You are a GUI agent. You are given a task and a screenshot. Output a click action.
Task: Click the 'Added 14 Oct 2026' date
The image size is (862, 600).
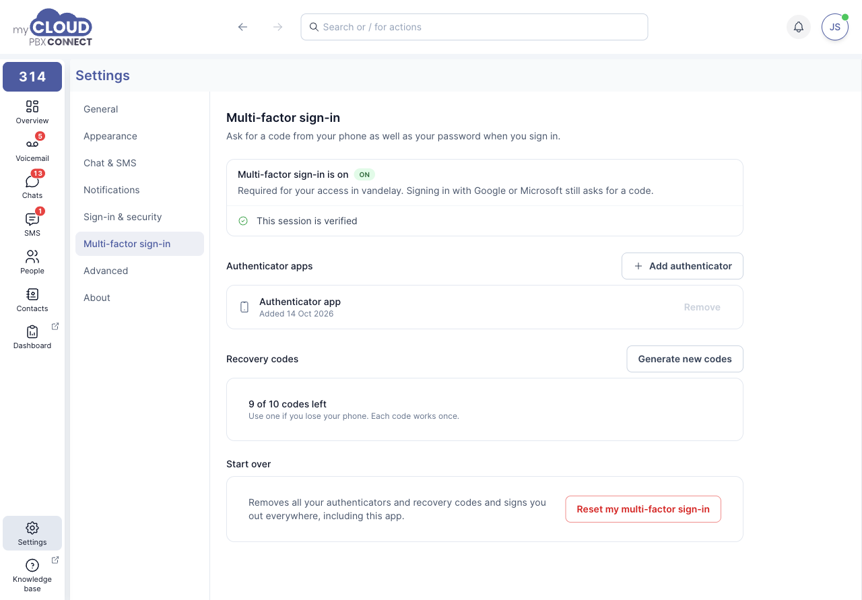[296, 314]
